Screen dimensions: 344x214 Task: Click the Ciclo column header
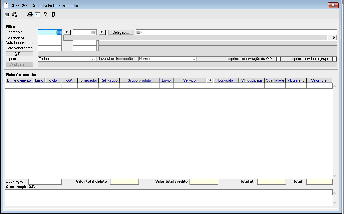coord(53,80)
